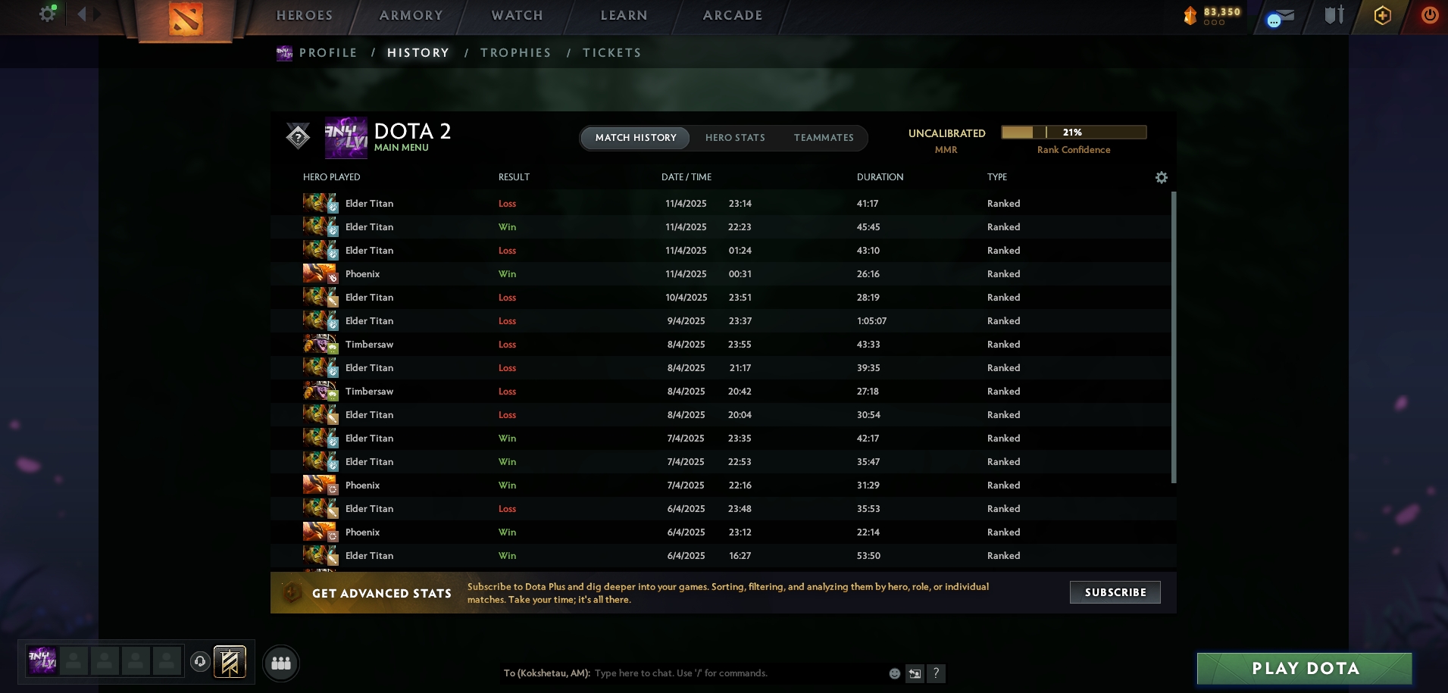Switch to the TICKETS tab

612,53
